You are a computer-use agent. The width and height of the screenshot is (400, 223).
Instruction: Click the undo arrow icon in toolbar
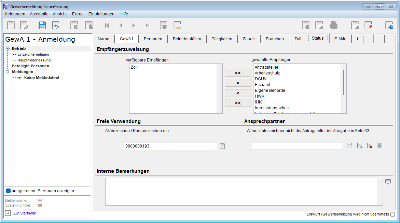point(56,25)
